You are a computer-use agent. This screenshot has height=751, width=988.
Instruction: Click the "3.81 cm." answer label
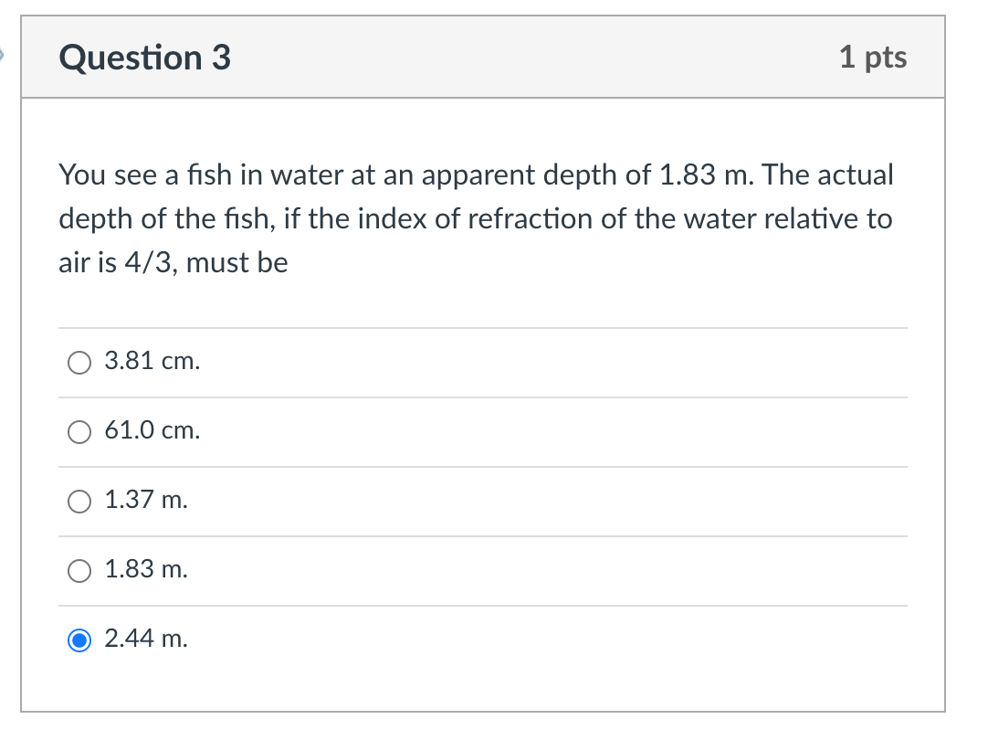[x=152, y=362]
